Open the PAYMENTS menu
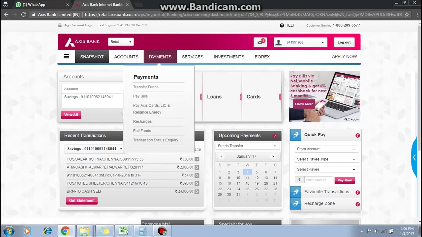This screenshot has width=422, height=237. 160,57
